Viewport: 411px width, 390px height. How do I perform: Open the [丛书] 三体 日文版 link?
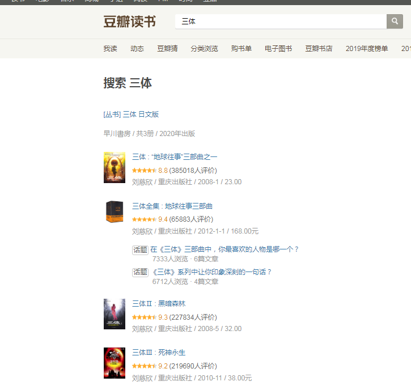coord(131,115)
